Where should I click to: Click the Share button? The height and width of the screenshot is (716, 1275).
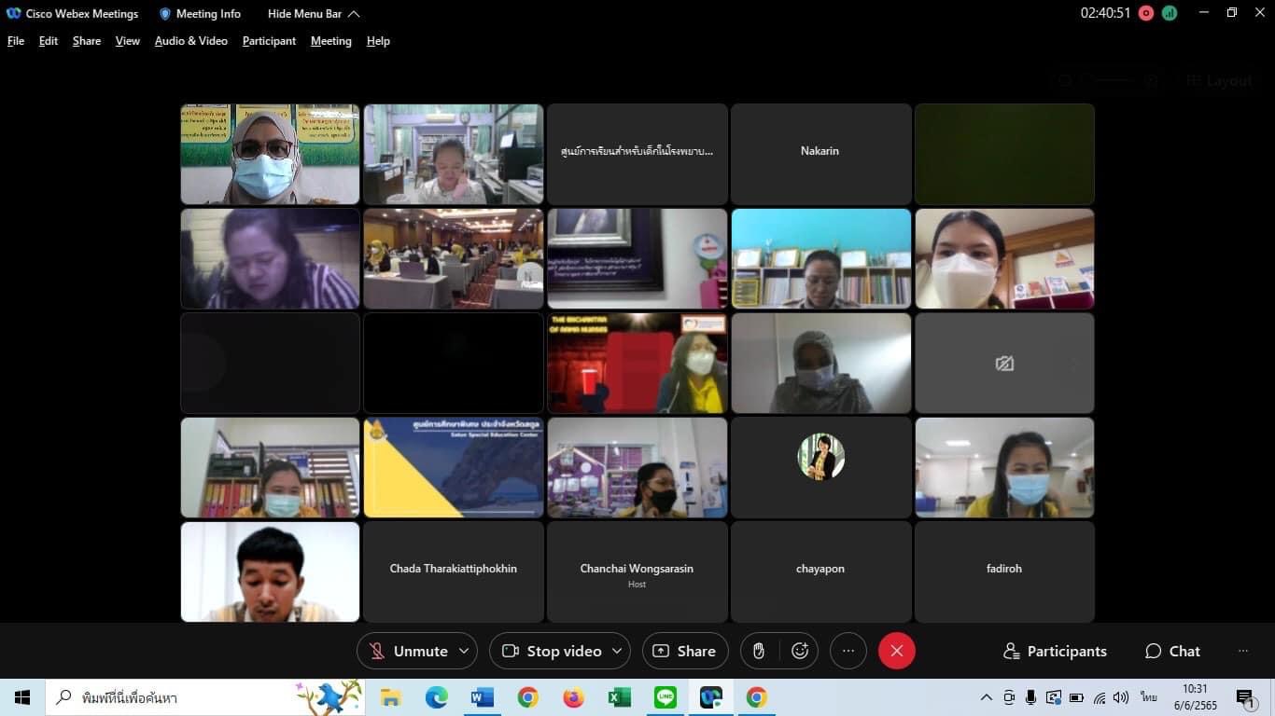[685, 651]
